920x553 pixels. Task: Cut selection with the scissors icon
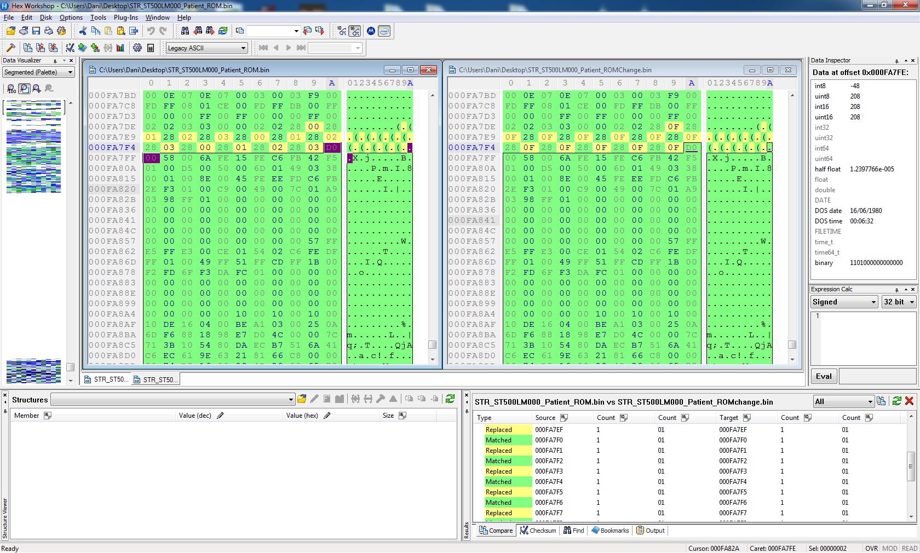click(83, 31)
